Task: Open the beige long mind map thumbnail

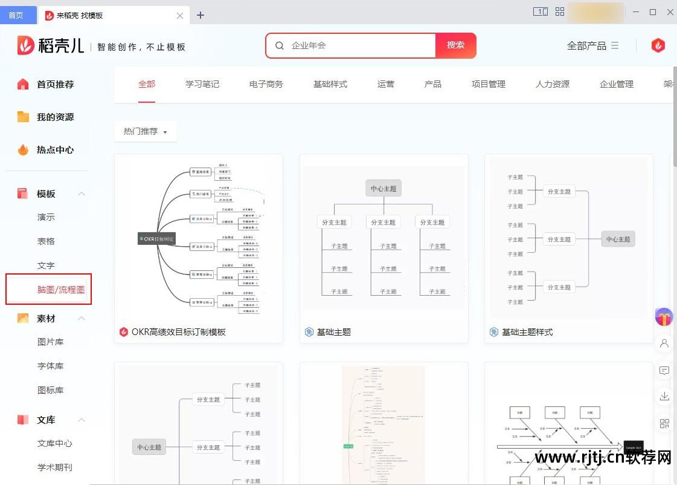Action: (384, 425)
